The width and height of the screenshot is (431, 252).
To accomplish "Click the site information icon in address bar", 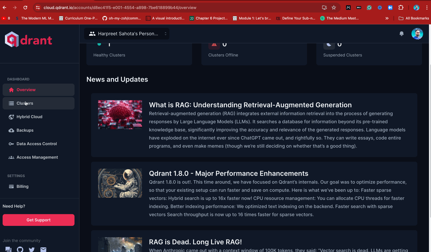I will tap(38, 8).
